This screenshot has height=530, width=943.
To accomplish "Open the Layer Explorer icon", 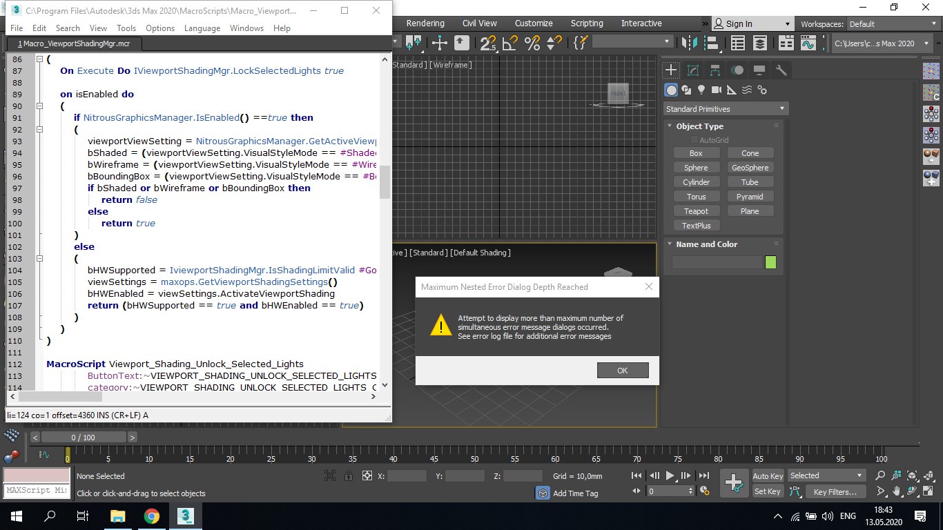I will coord(760,43).
